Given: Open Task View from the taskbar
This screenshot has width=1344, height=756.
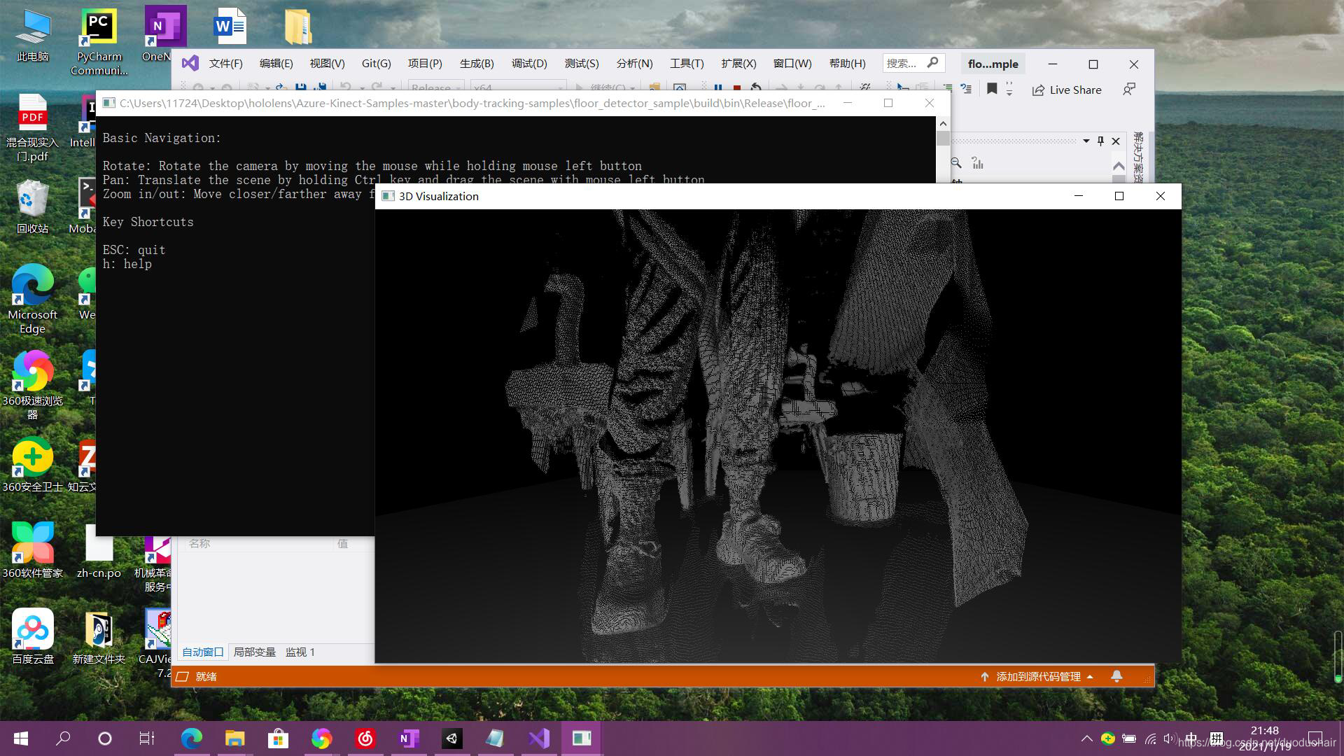Looking at the screenshot, I should click(146, 738).
